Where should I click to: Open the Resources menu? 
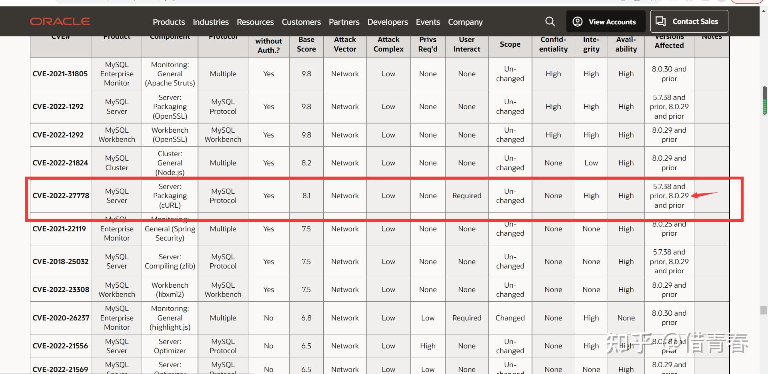click(255, 22)
